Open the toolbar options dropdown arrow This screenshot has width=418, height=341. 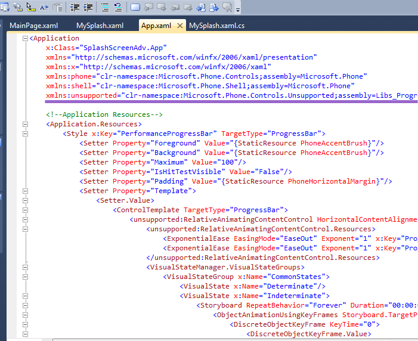(238, 10)
